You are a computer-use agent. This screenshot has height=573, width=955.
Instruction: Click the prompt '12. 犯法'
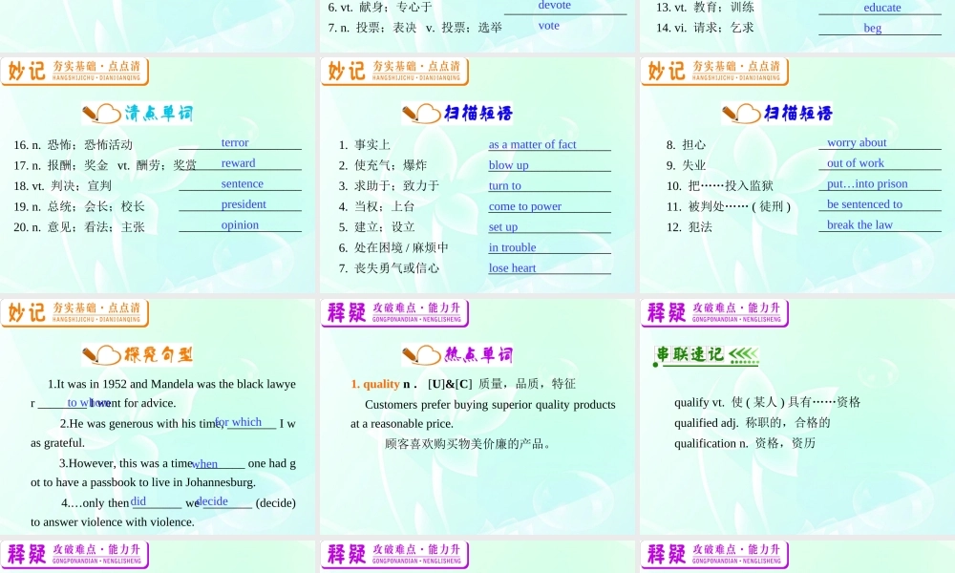689,227
